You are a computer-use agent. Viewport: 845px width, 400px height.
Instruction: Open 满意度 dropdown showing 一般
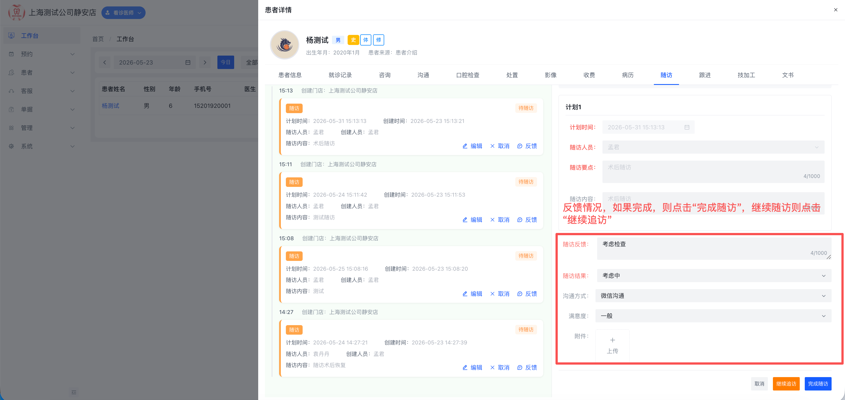(713, 316)
